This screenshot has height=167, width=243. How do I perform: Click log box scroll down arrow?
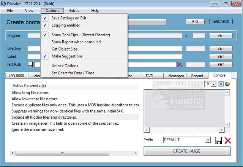(227, 124)
